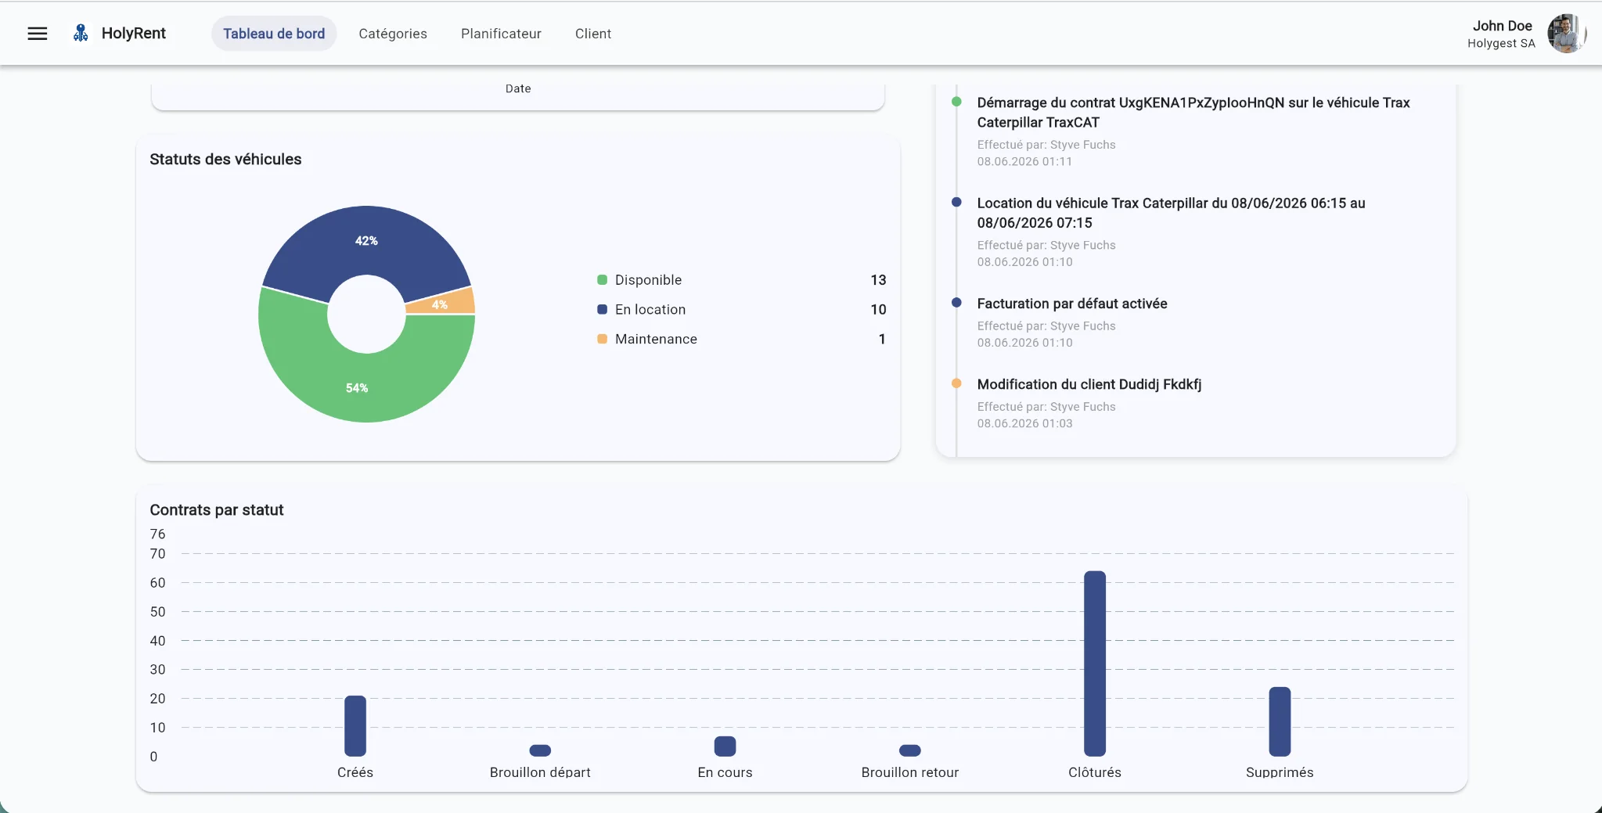Click the Supprimés contracts bar
Viewport: 1602px width, 813px height.
coord(1280,721)
